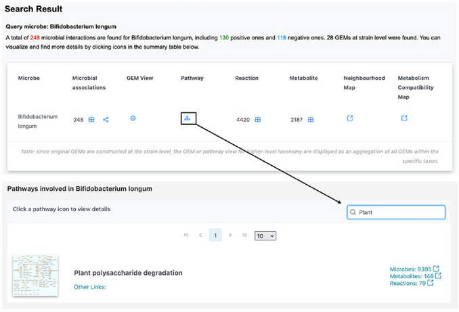Click the Pathway hierarchy icon
Viewport: 459px width, 312px height.
[x=188, y=118]
